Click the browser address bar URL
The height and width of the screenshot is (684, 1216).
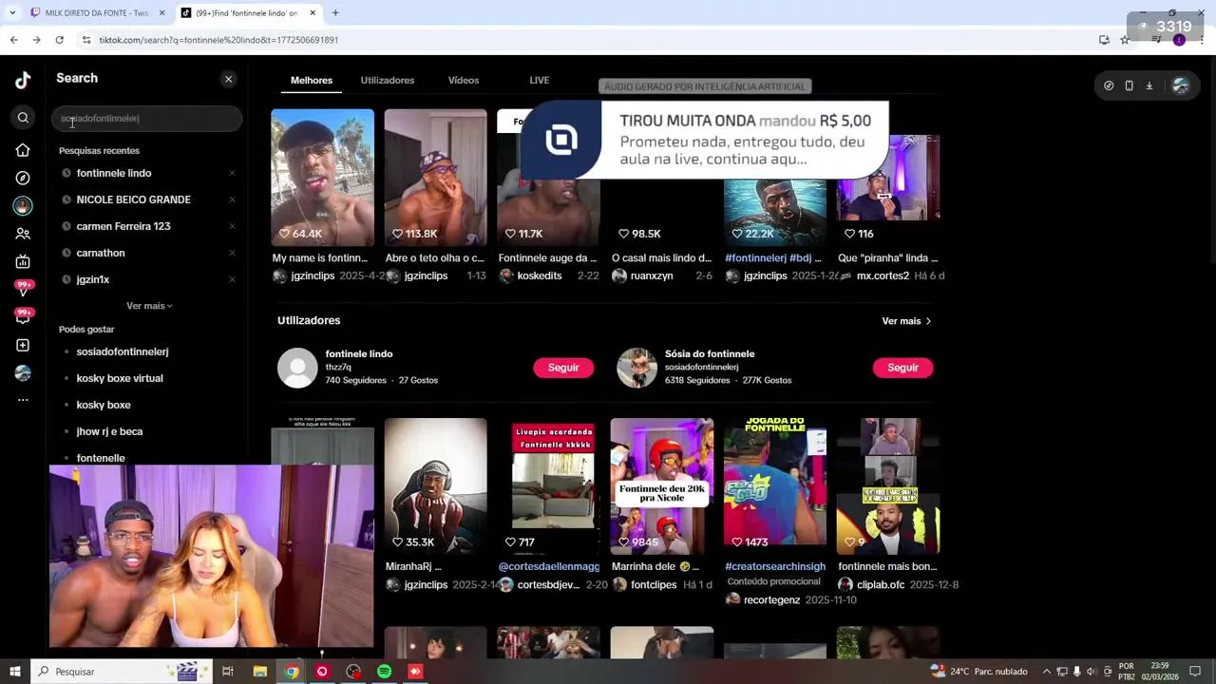coord(218,40)
